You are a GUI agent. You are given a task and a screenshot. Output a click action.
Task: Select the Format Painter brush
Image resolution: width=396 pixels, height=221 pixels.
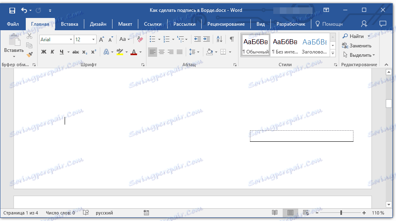(x=29, y=54)
